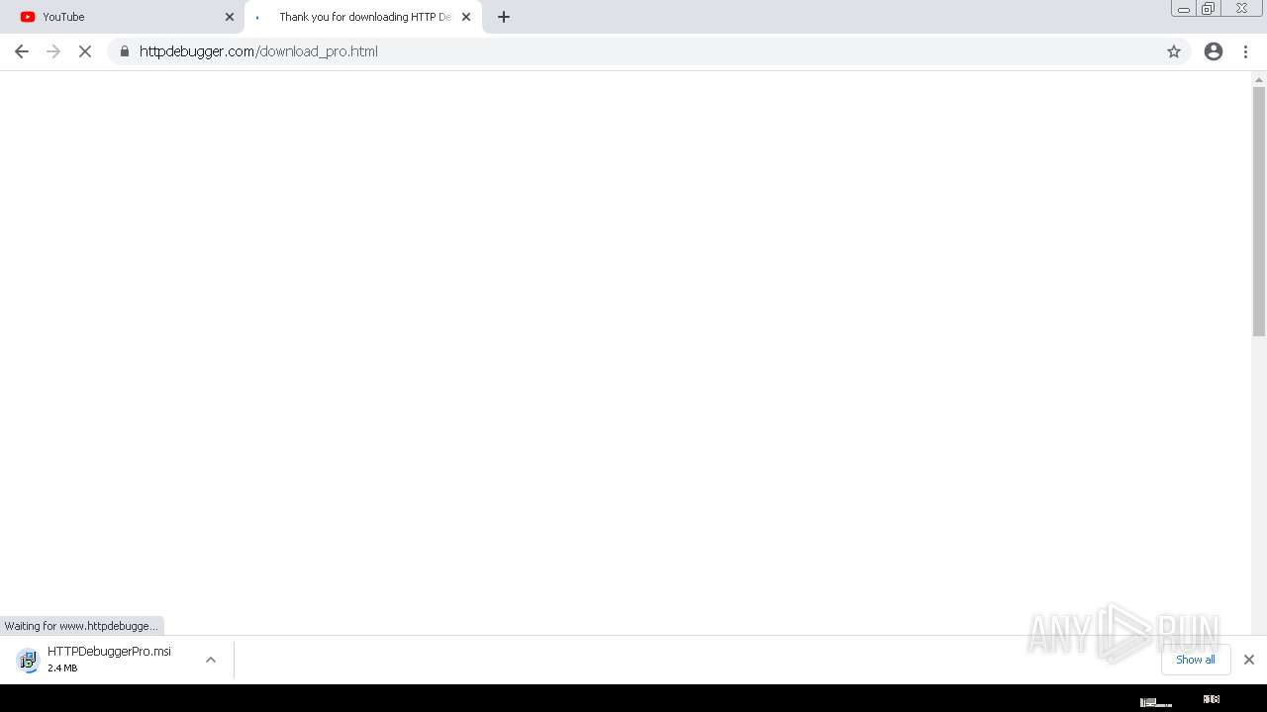Go back to previous page
Screen dimensions: 1267x712
coord(22,51)
